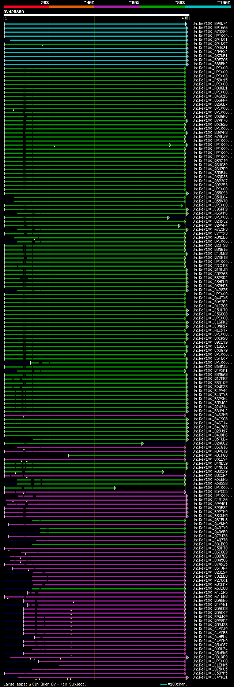Viewport: 234px width, 687px height.
Task: Select hit label UniRef100_B8BBH2
Action: click(x=210, y=64)
